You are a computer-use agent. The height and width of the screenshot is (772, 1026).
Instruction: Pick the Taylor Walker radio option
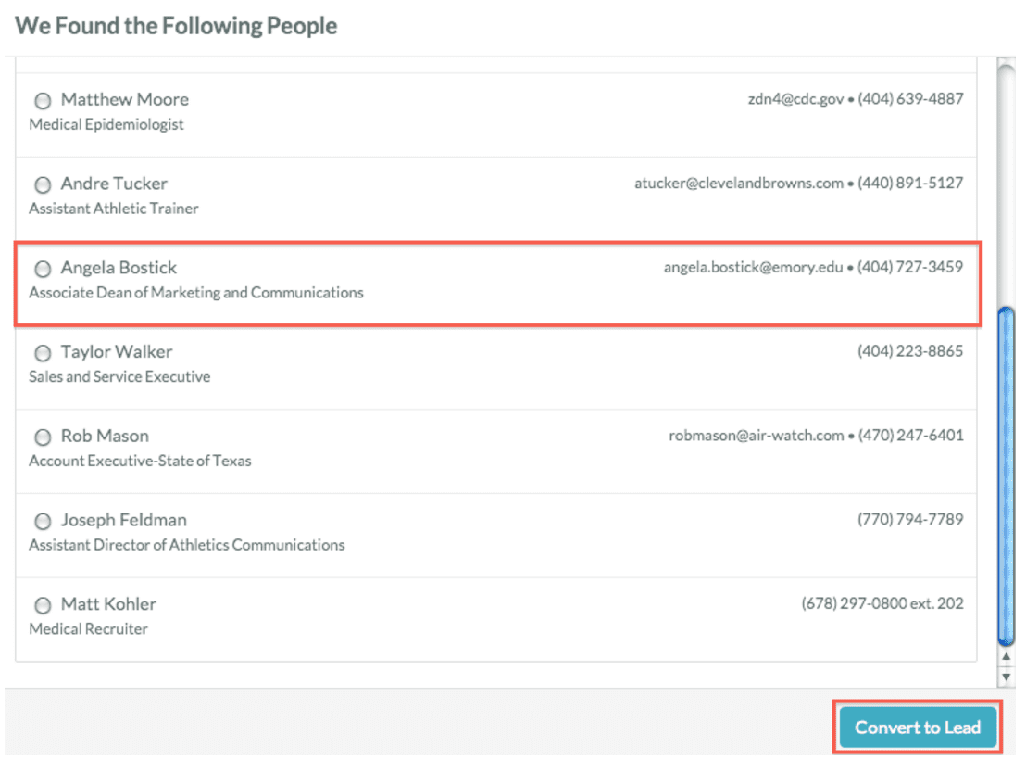tap(43, 353)
